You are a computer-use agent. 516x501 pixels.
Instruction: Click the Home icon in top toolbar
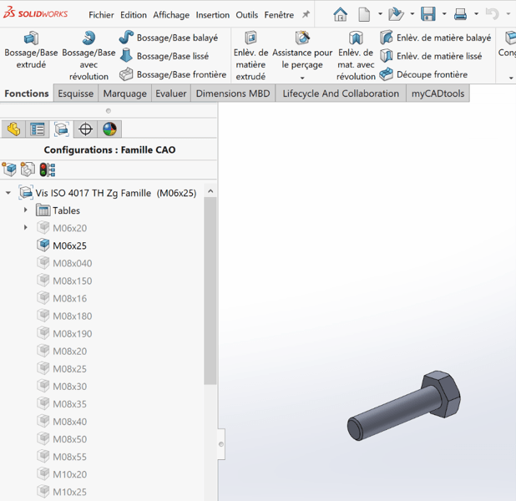click(341, 14)
